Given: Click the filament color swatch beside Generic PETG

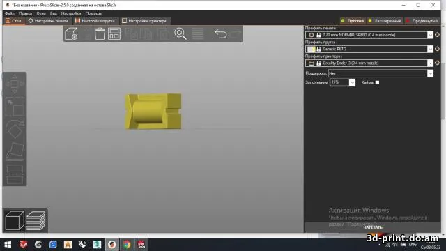Looking at the screenshot, I should 312,49.
